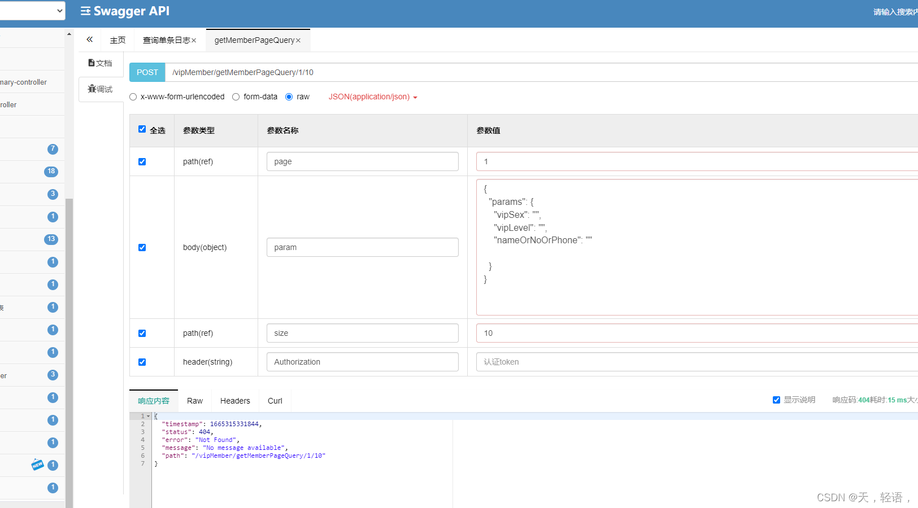Click the POST method button
Image resolution: width=918 pixels, height=508 pixels.
coord(147,72)
